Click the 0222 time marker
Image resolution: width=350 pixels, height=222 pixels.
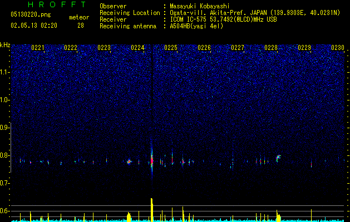(x=71, y=48)
